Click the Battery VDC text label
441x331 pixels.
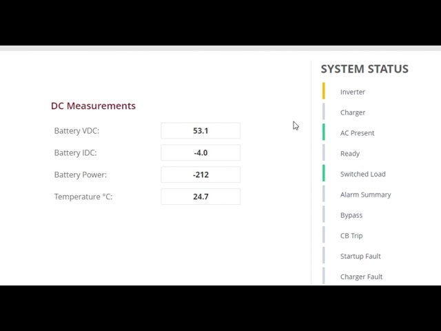pos(76,131)
